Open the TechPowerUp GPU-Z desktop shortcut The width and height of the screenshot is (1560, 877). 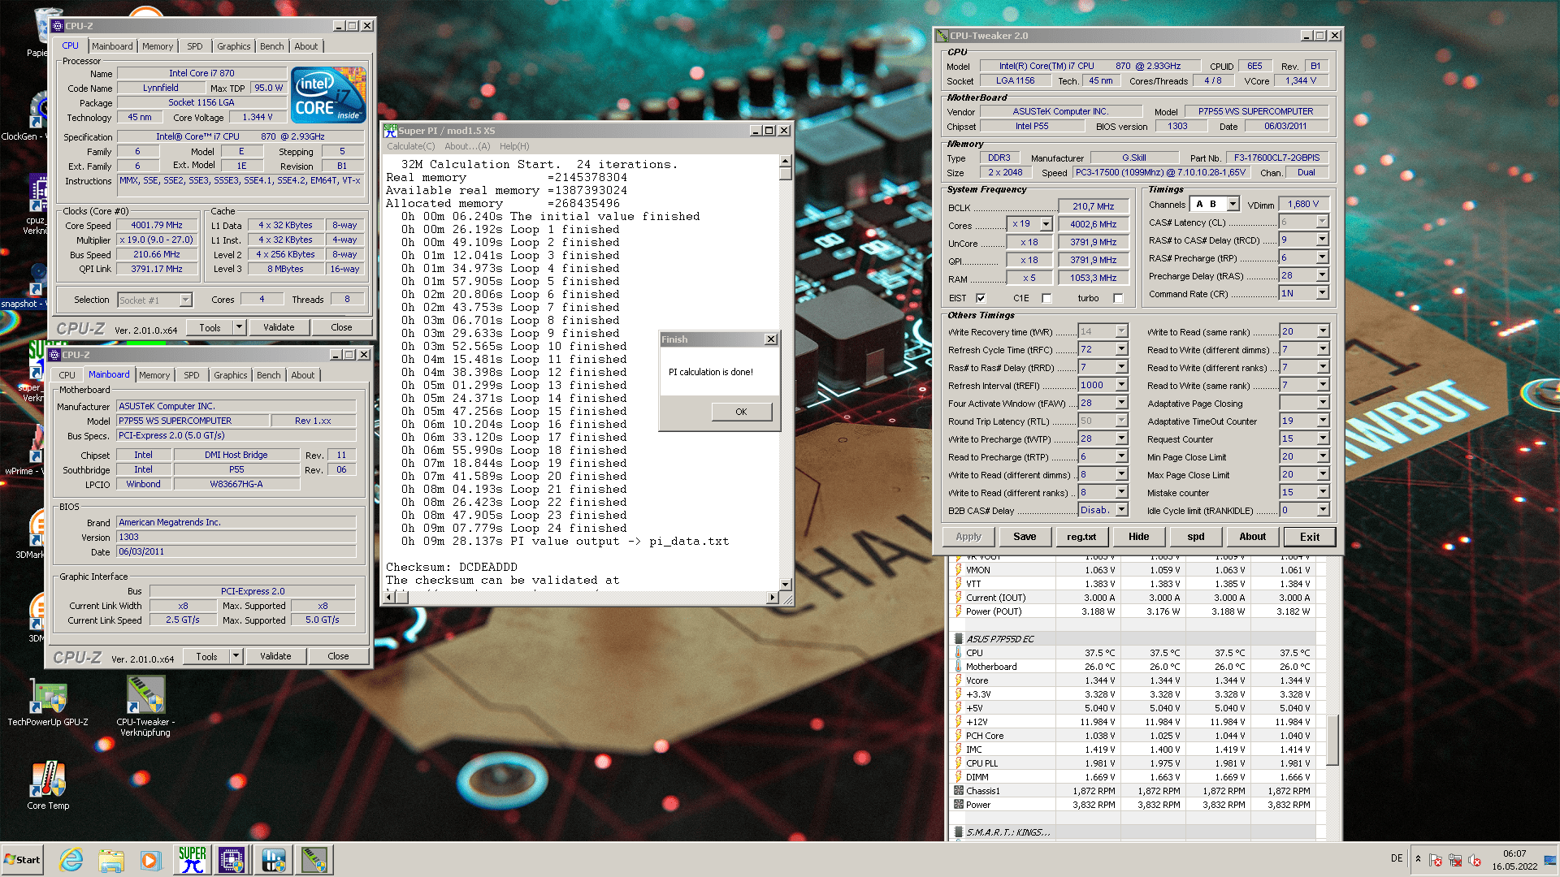[x=48, y=703]
